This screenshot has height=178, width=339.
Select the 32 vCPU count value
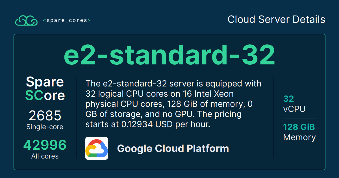pos(289,99)
